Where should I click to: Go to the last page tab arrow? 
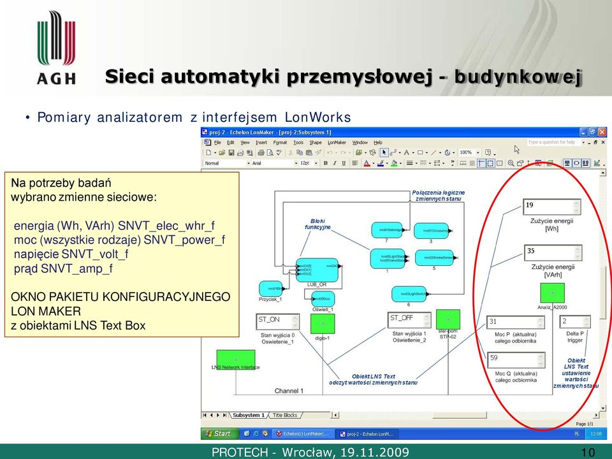[225, 415]
